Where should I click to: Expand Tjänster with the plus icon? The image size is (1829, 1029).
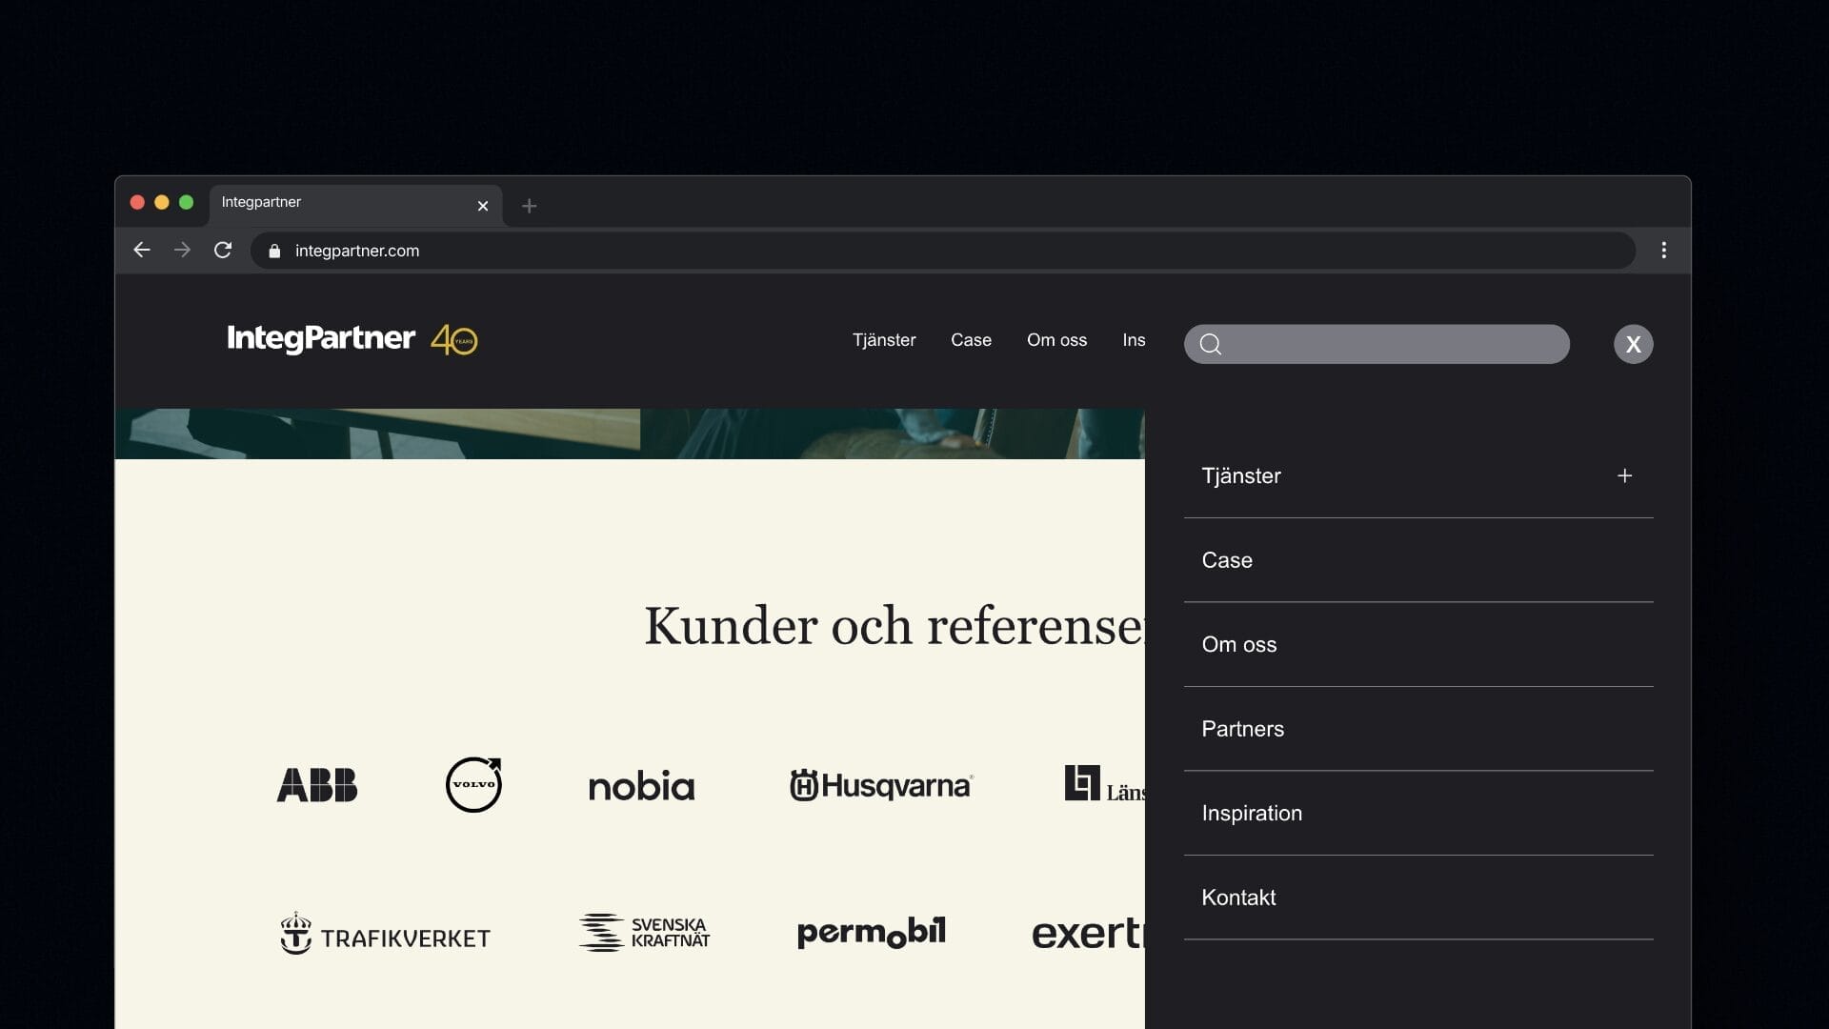[x=1624, y=475]
